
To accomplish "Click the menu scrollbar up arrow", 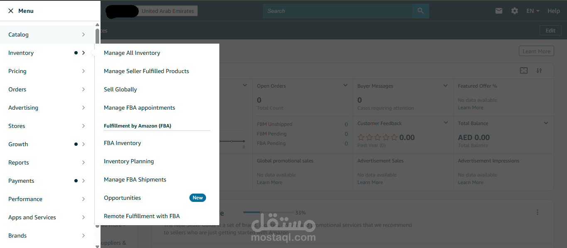I will [x=97, y=25].
